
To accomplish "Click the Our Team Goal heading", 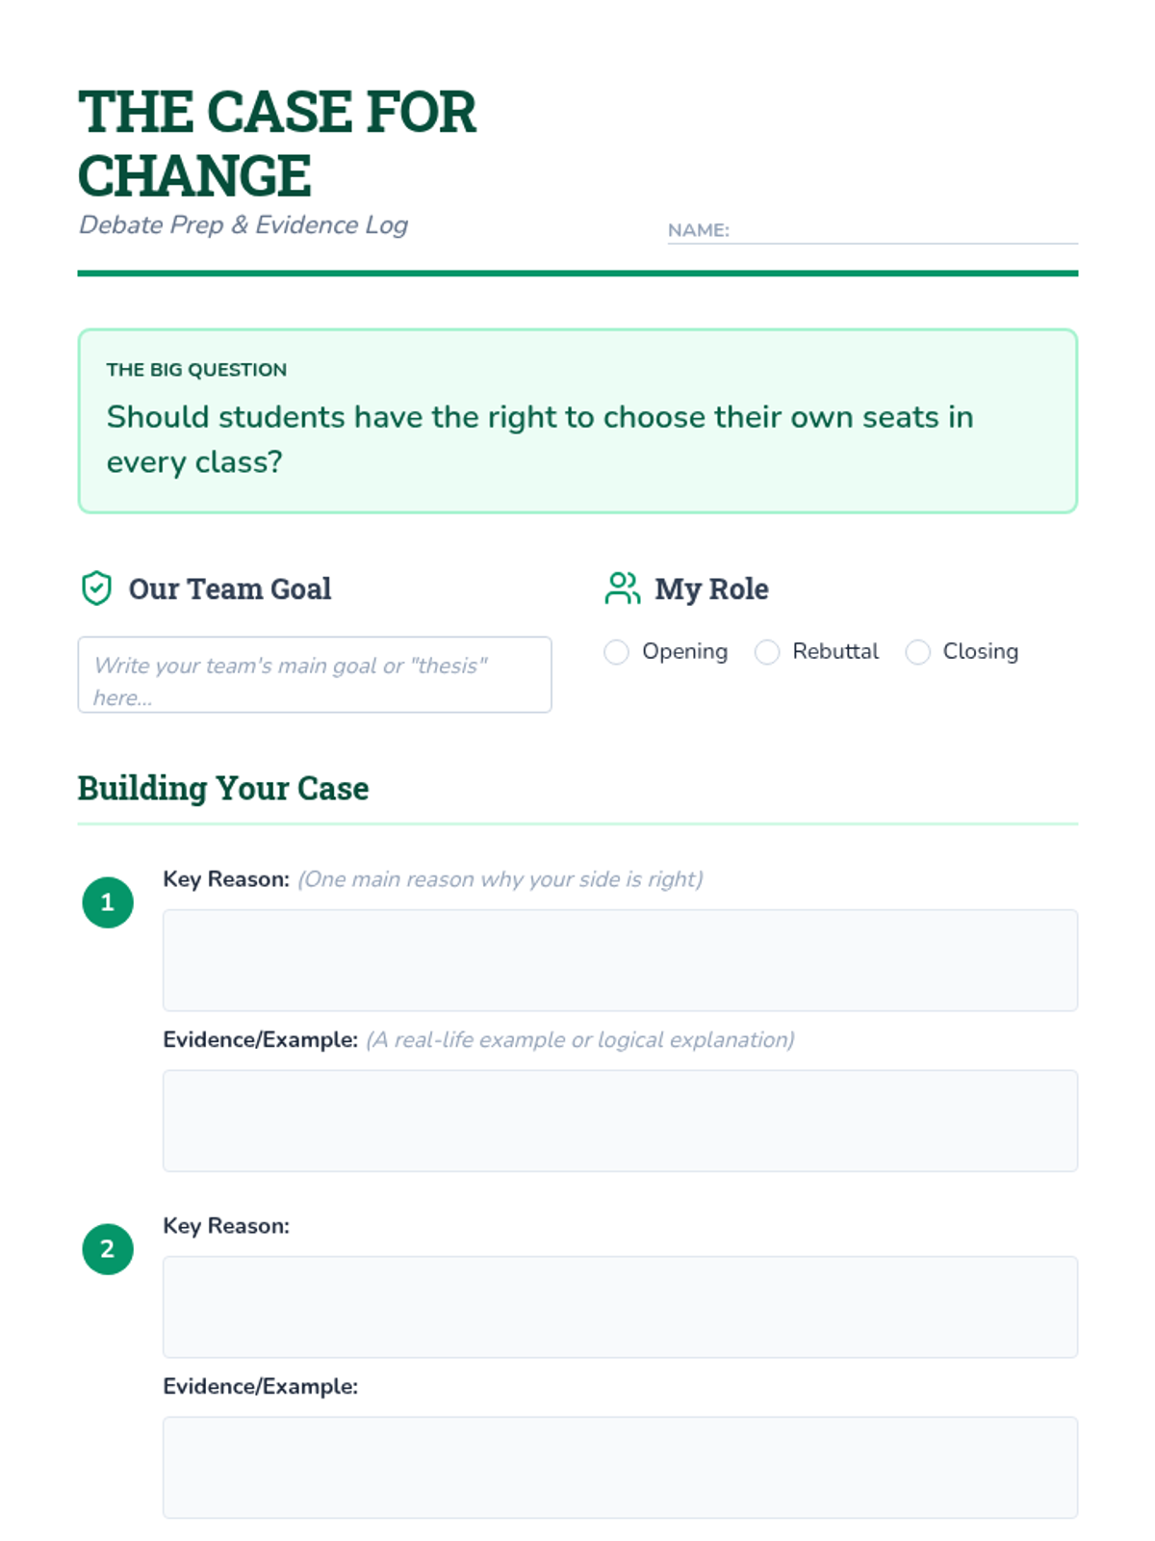I will (x=230, y=588).
